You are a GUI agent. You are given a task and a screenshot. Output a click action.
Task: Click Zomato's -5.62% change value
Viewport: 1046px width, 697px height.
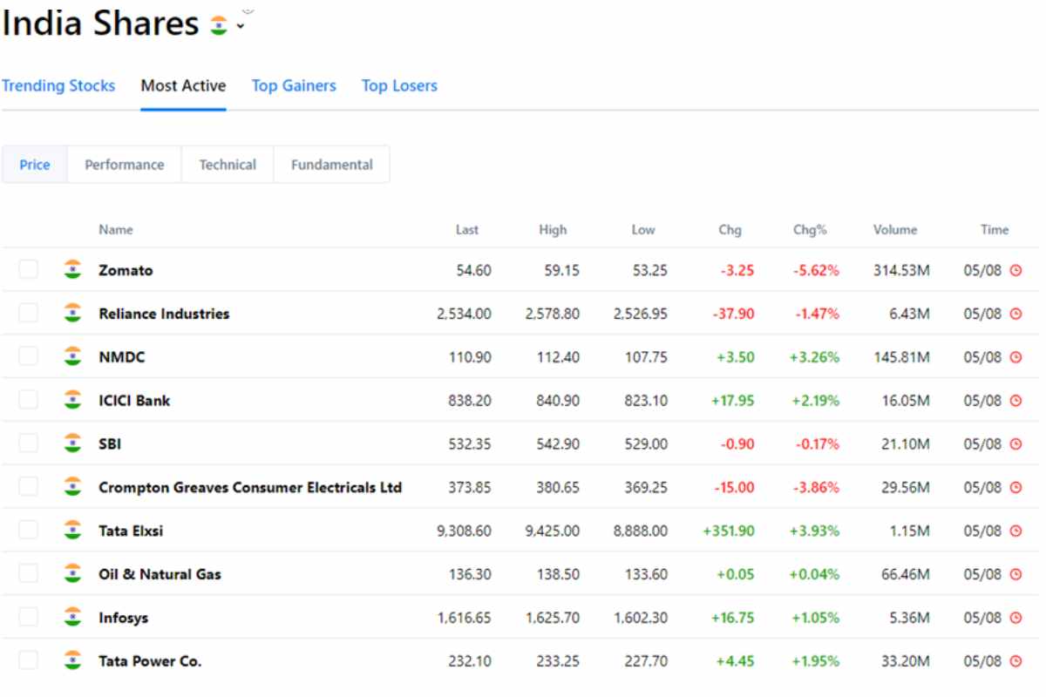point(816,270)
